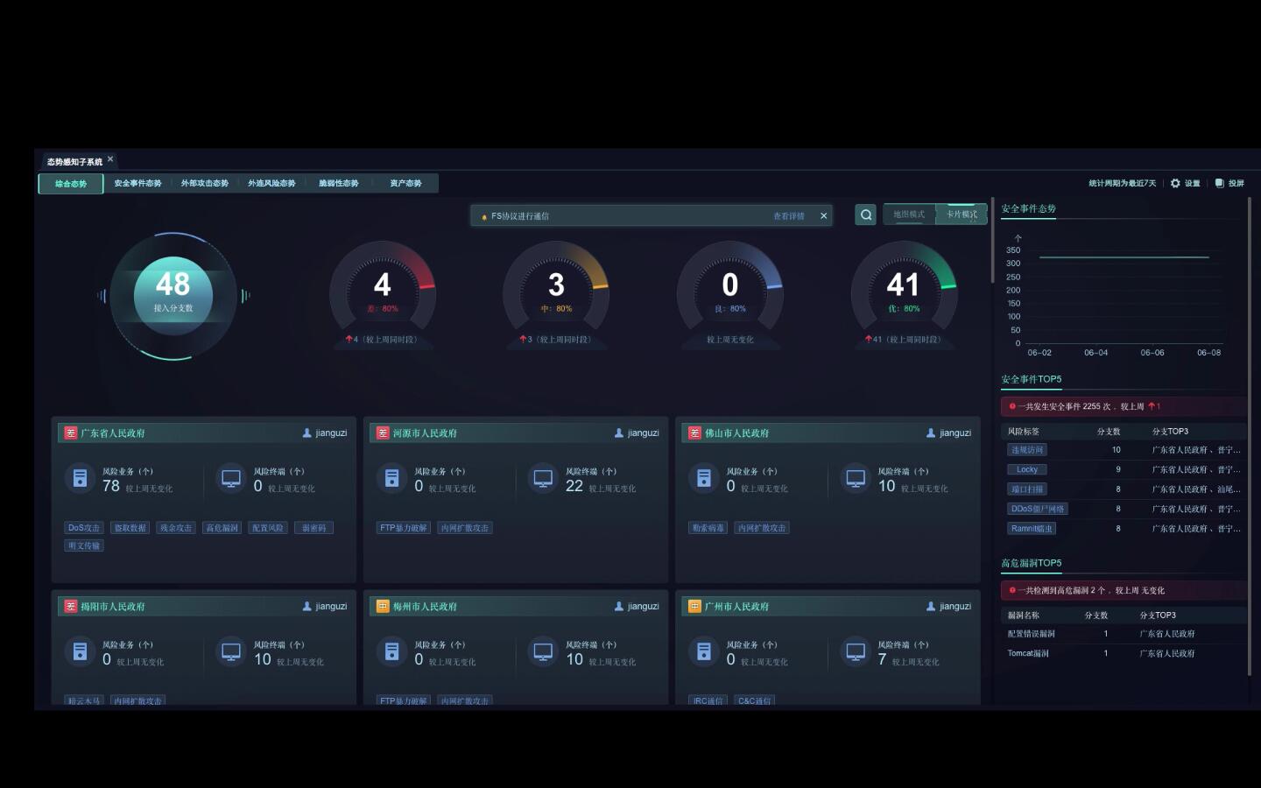Dismiss the FS协议进行通信 alert banner
Viewport: 1261px width, 788px height.
pyautogui.click(x=823, y=215)
